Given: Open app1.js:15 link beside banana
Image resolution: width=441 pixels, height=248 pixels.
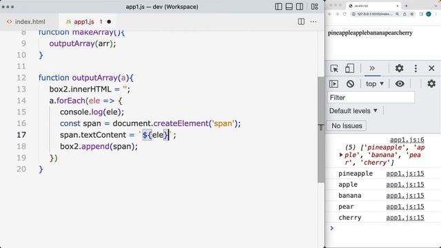Looking at the screenshot, I should [x=405, y=196].
